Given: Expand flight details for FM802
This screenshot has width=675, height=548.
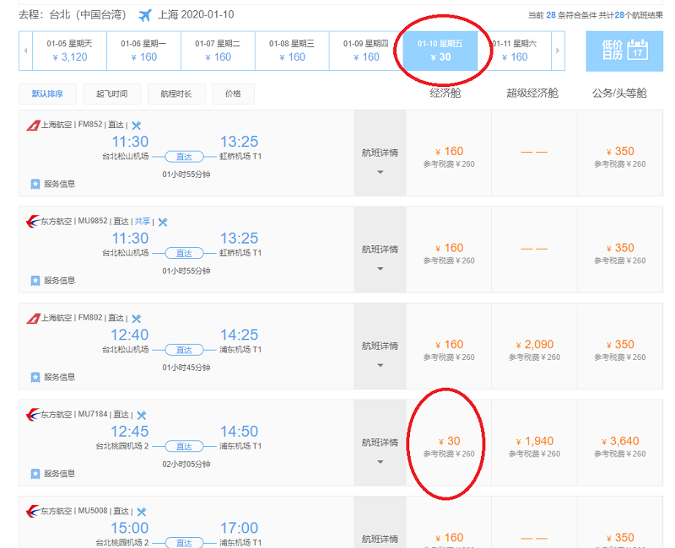Looking at the screenshot, I should tap(380, 347).
